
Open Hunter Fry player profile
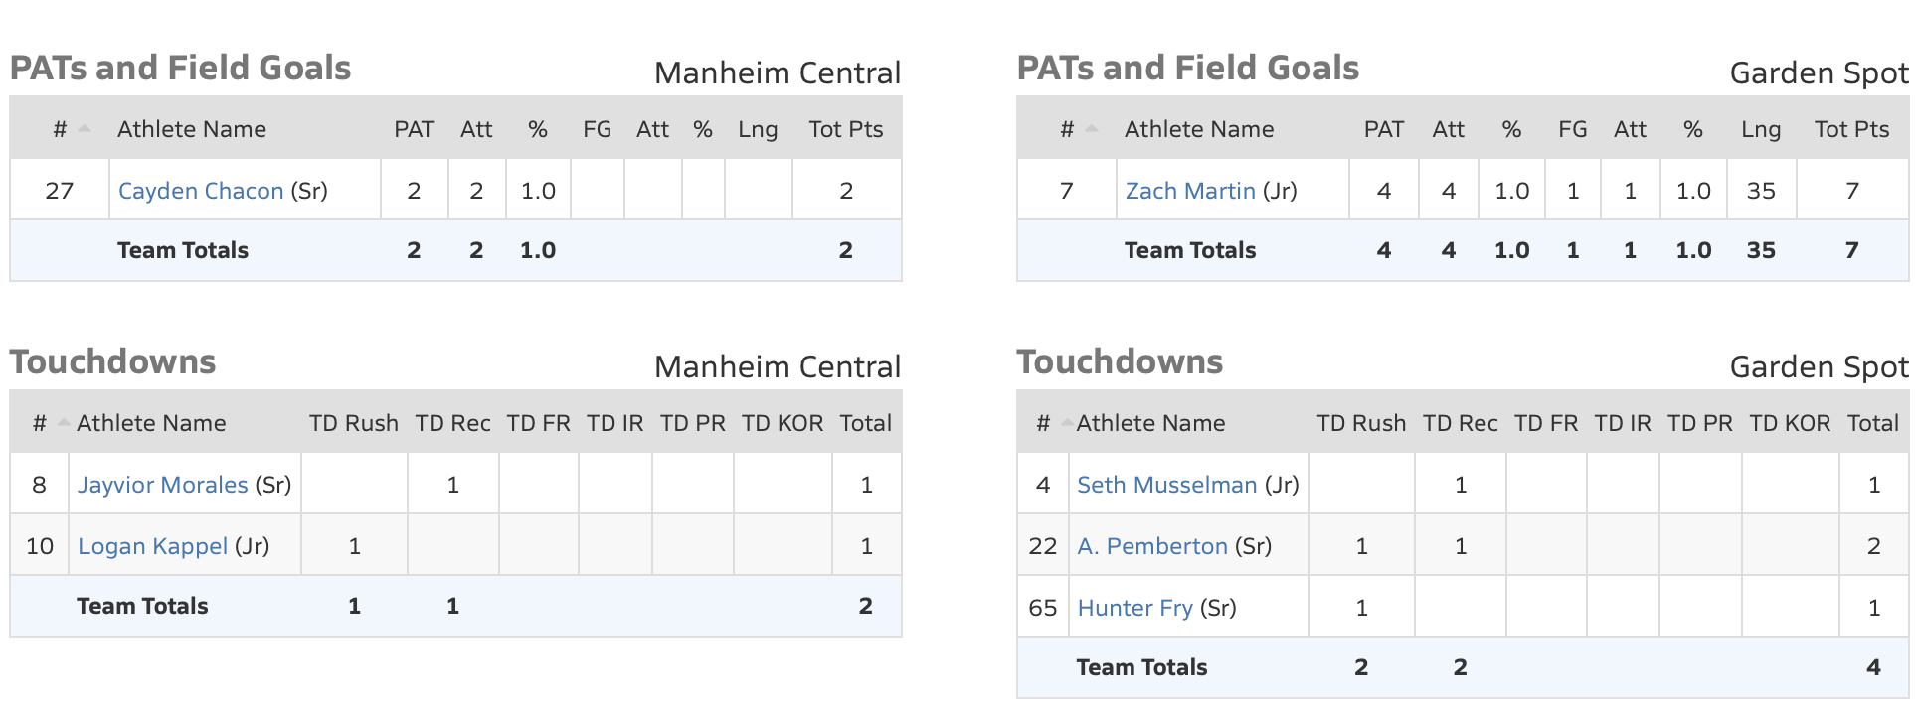pyautogui.click(x=1134, y=608)
